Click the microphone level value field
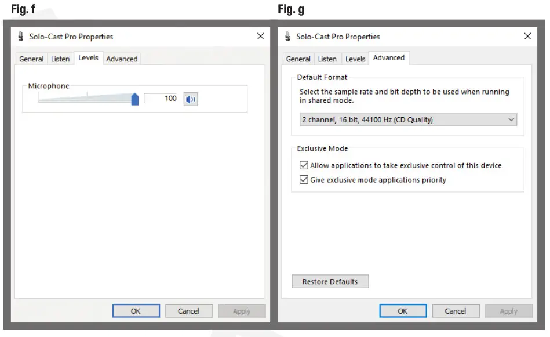The height and width of the screenshot is (337, 550). 162,99
